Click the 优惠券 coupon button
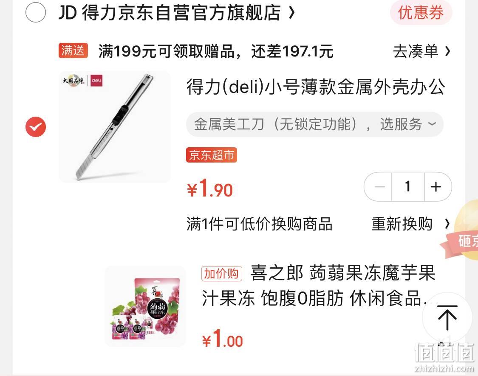This screenshot has height=376, width=478. pyautogui.click(x=421, y=12)
